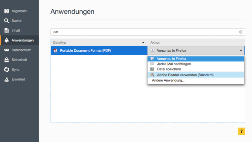Click the Erweitert wizard hat icon
The image size is (252, 142).
[6, 79]
